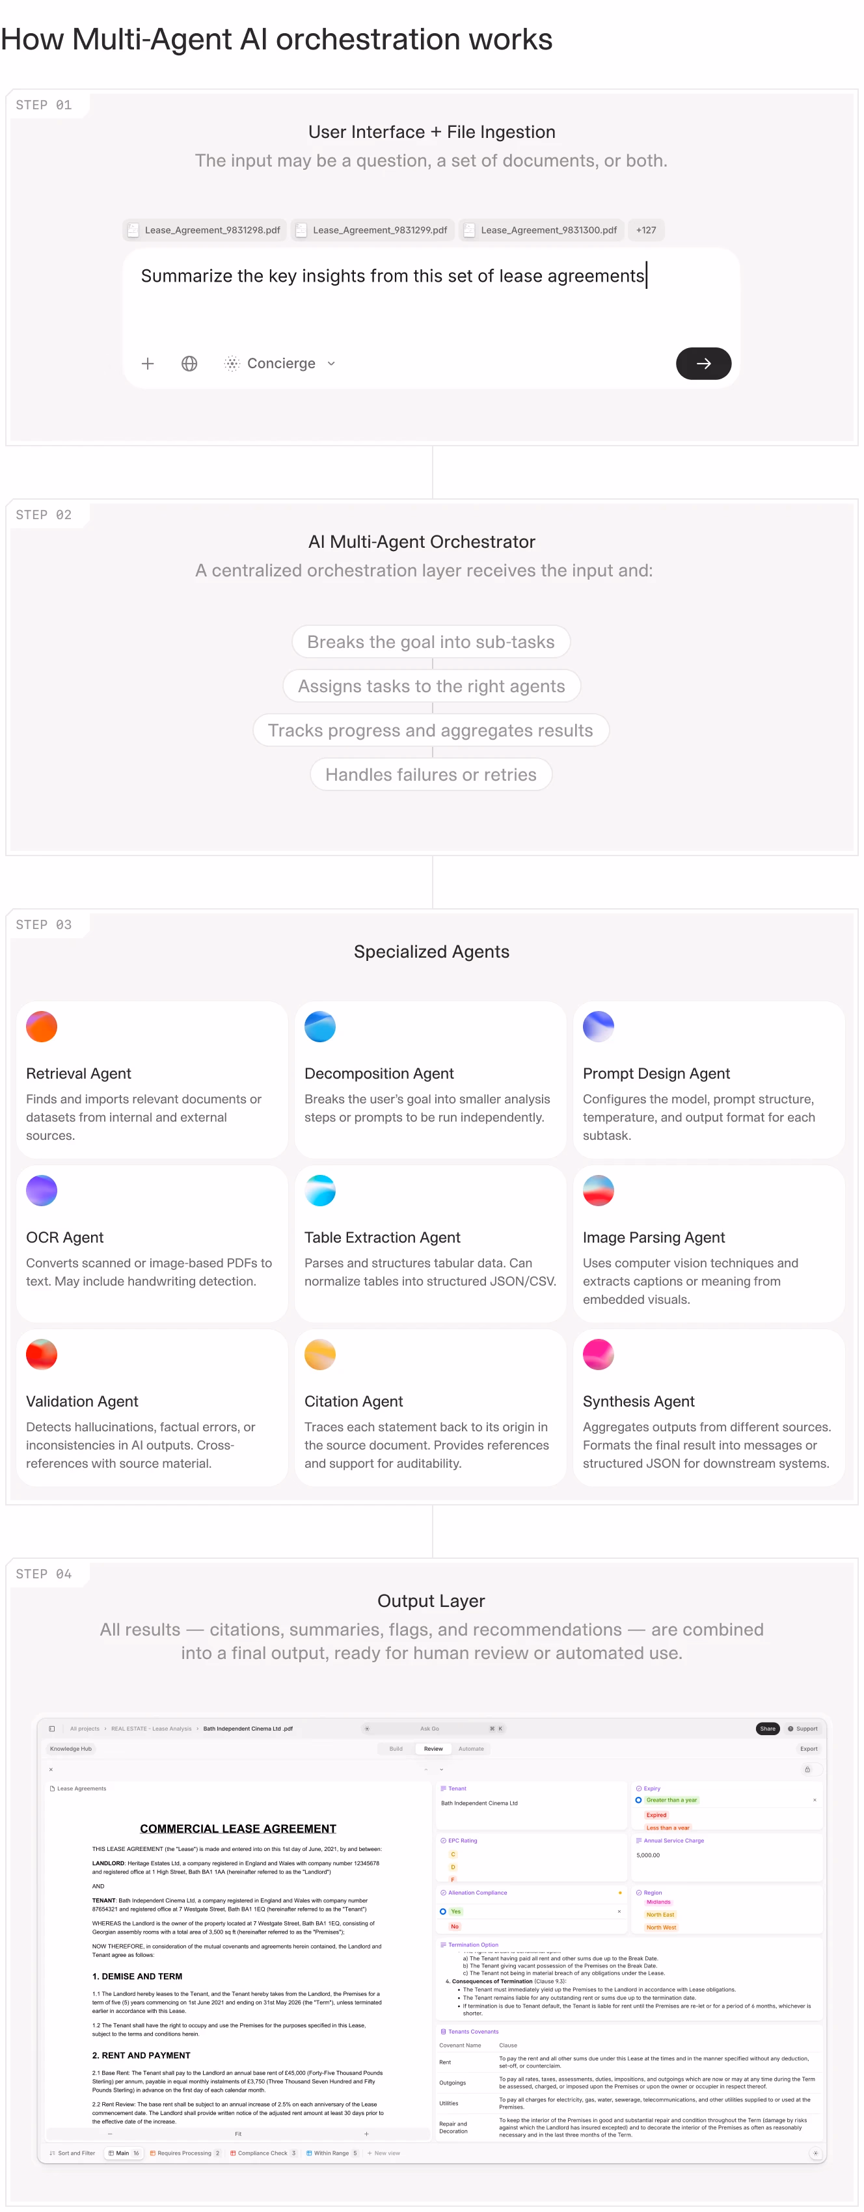Click the Retrieval Agent orange orb icon
Screen dimensions: 864x2212
(x=41, y=1026)
